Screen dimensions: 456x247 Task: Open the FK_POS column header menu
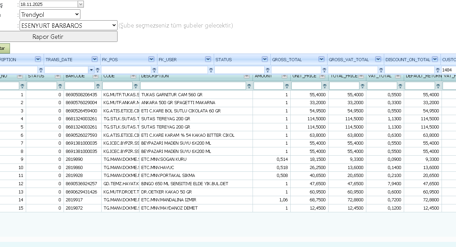151,59
